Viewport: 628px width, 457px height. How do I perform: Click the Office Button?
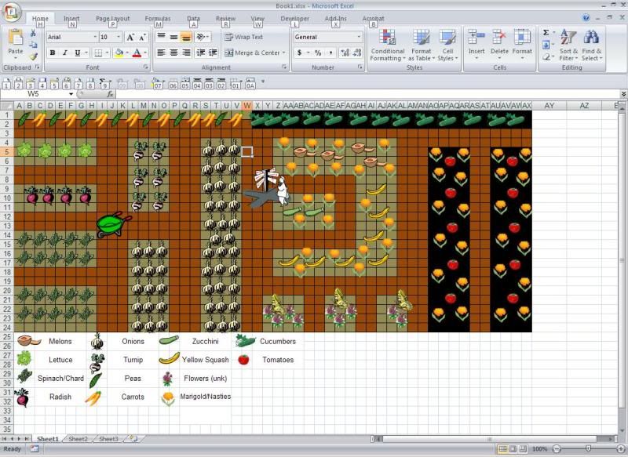pyautogui.click(x=11, y=13)
